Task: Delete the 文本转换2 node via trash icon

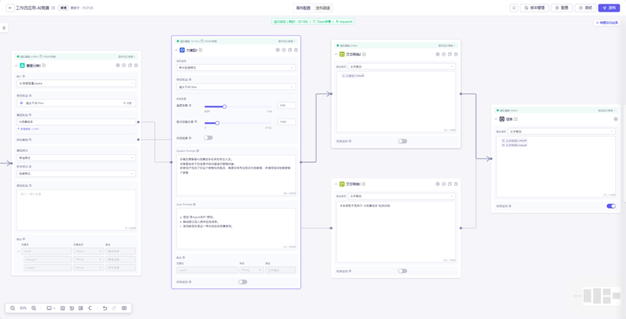Action: pyautogui.click(x=455, y=54)
